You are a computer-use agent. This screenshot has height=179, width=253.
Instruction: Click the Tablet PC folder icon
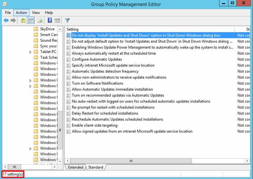click(36, 52)
